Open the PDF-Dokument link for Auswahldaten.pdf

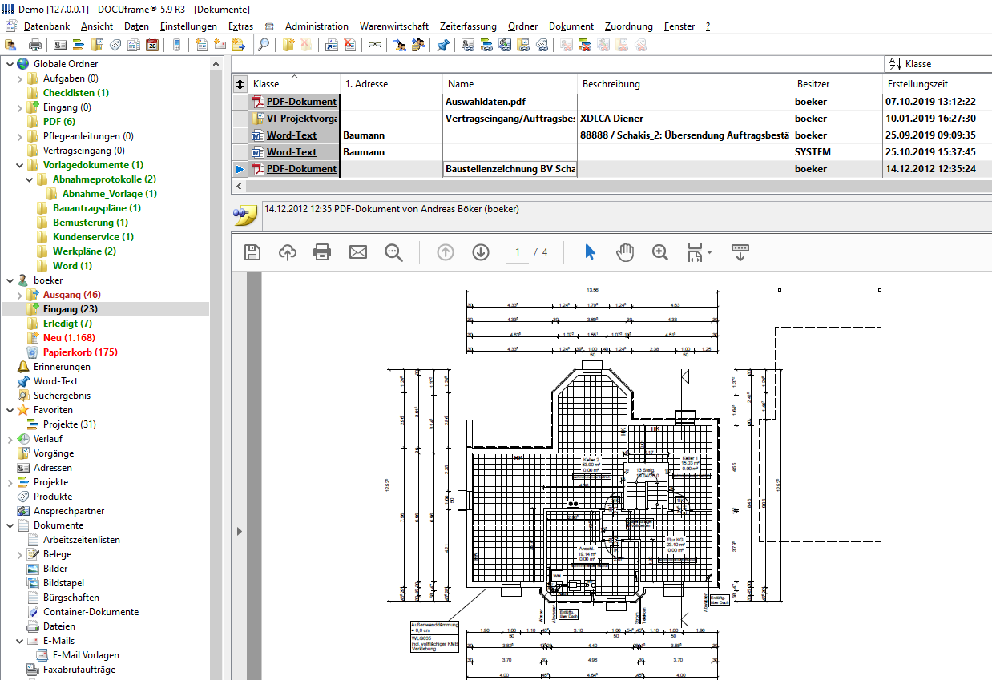301,102
